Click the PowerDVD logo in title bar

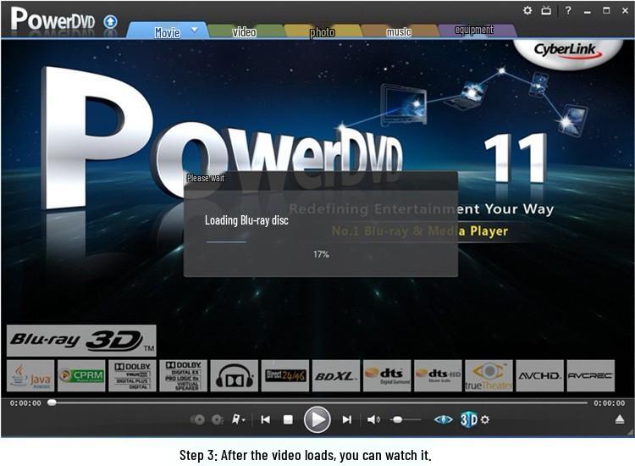pyautogui.click(x=52, y=19)
